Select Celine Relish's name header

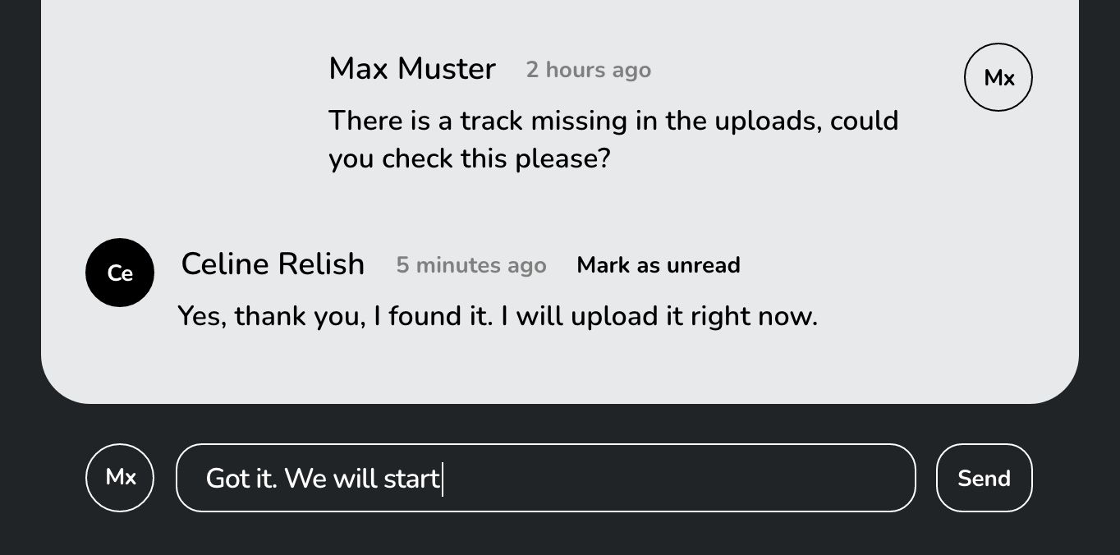[x=273, y=264]
